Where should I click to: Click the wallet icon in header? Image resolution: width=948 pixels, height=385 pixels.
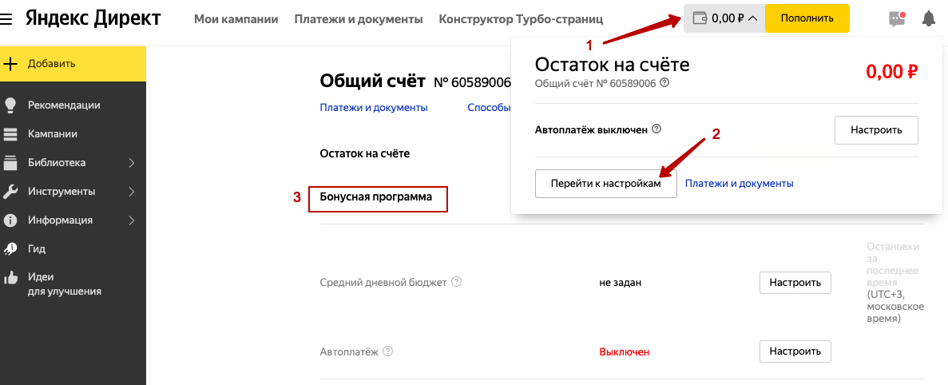click(x=700, y=18)
